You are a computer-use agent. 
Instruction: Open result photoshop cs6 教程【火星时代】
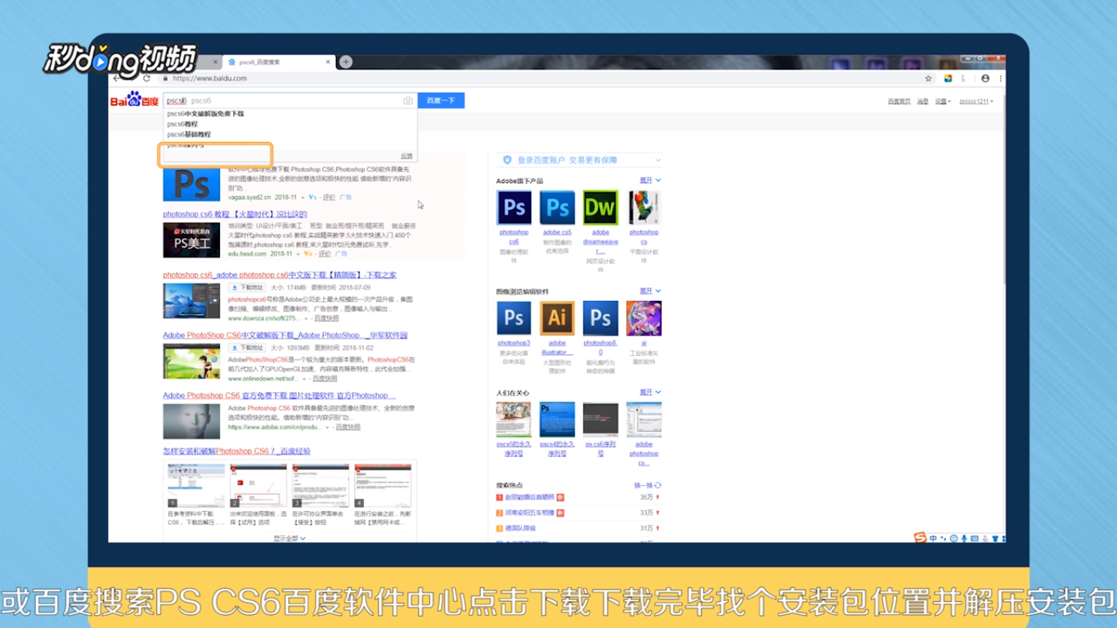(235, 214)
